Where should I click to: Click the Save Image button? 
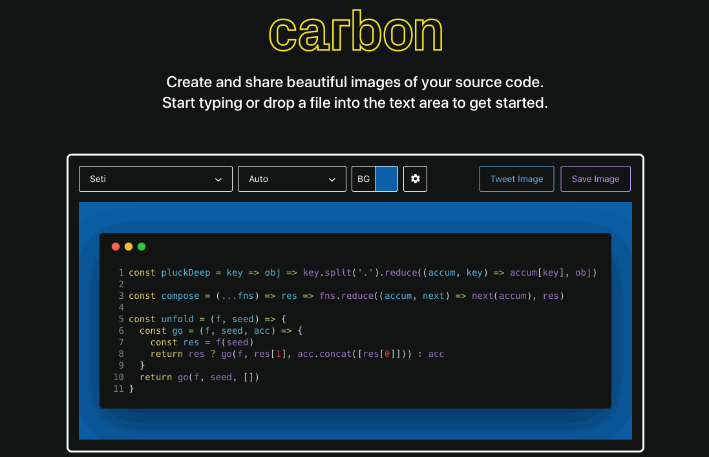click(595, 179)
